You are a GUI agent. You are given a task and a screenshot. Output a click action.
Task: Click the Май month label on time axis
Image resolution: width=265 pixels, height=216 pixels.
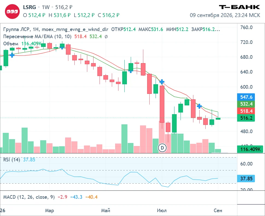106,211
